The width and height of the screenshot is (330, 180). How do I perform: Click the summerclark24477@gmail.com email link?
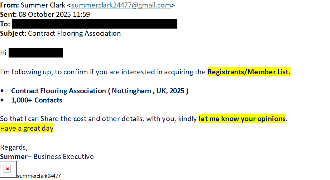(x=121, y=5)
